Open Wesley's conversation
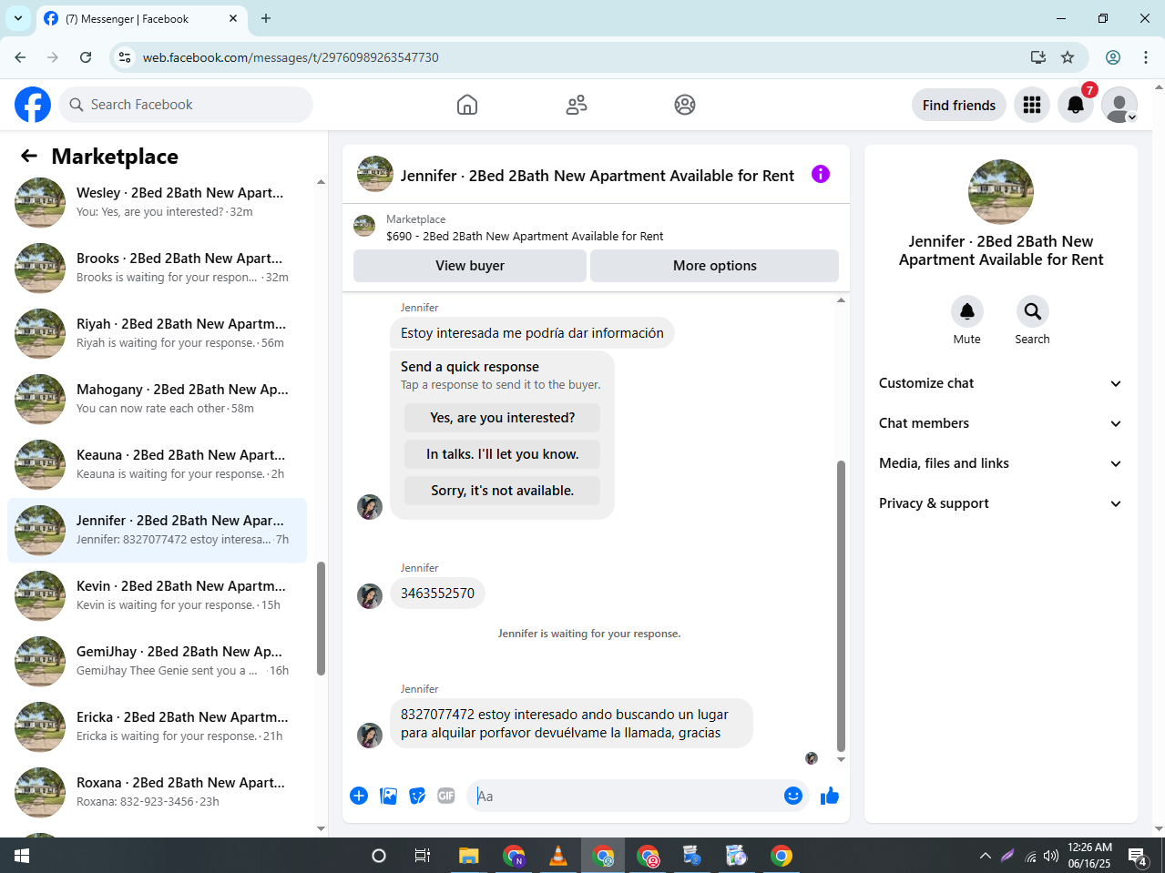This screenshot has height=873, width=1165. tap(157, 202)
